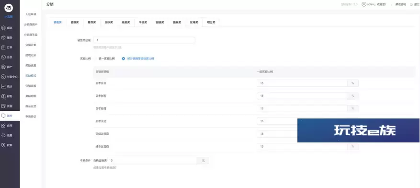Click the ratio input for 城市运营商
Screen dimensions: 420x188
point(302,146)
